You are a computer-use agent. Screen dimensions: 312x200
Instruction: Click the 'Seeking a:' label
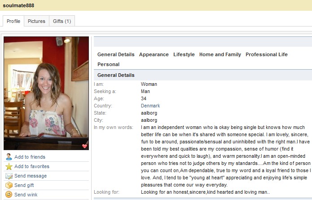105,91
